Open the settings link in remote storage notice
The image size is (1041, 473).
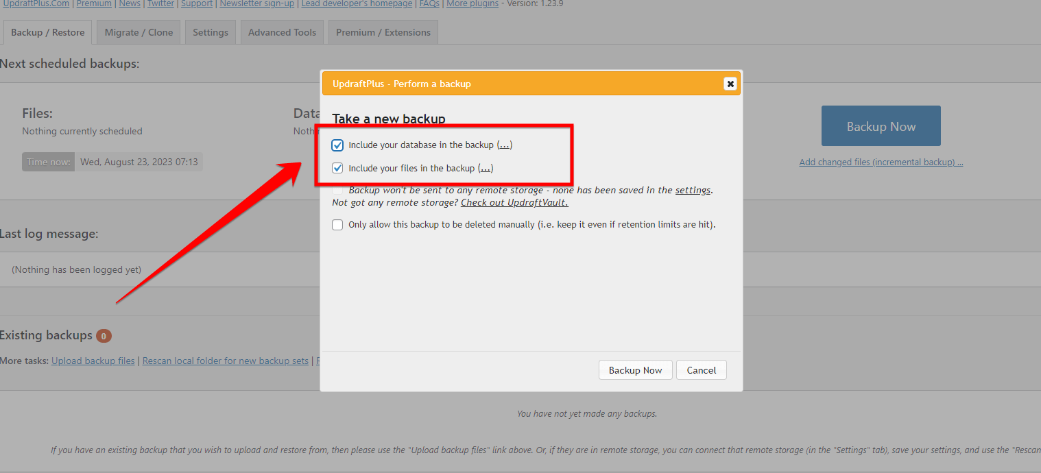693,191
